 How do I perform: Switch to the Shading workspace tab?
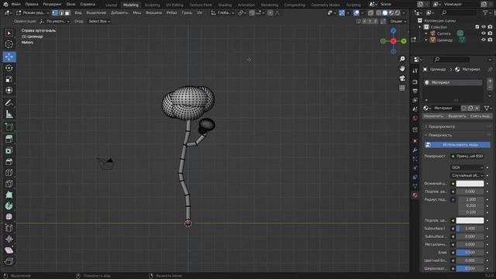point(225,5)
